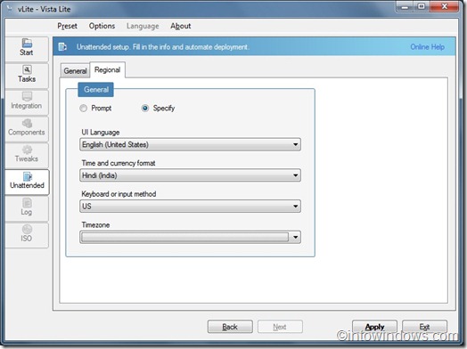The width and height of the screenshot is (467, 349).
Task: Click the Apply button
Action: pos(374,327)
